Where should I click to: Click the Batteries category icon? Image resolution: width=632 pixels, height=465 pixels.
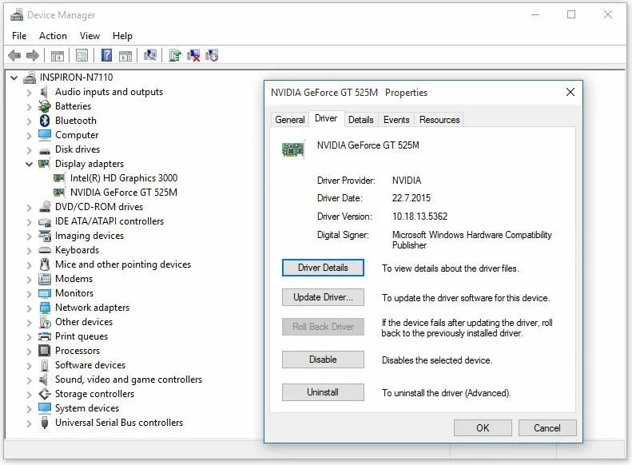point(44,106)
